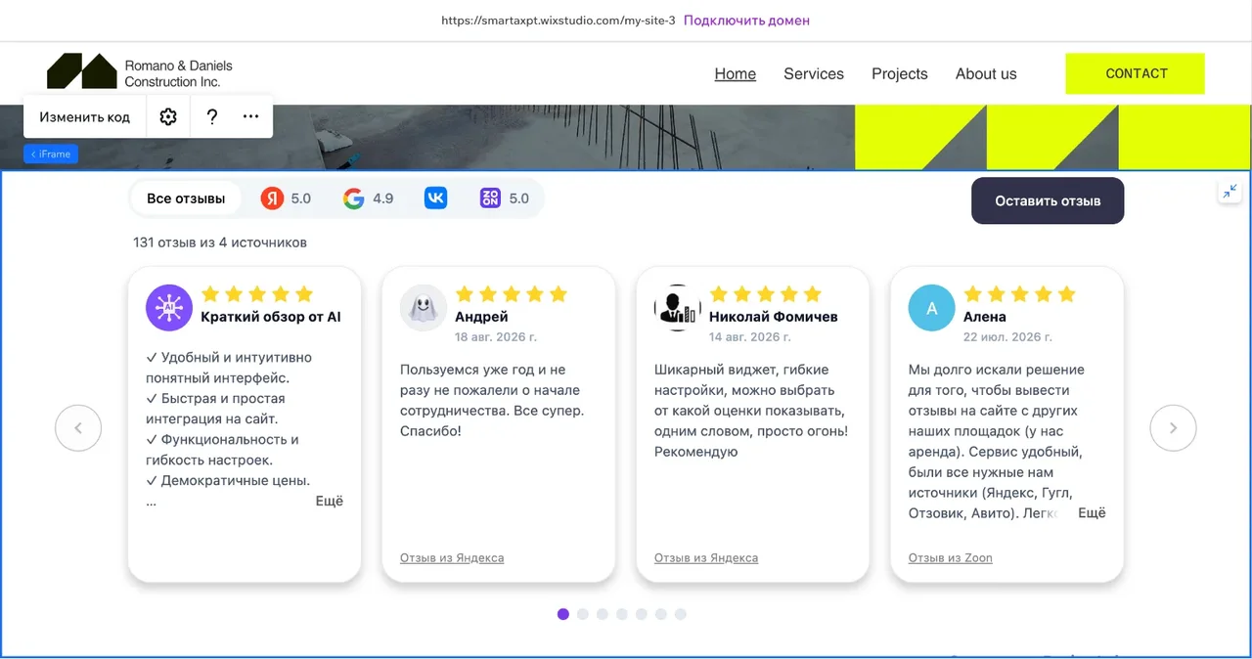This screenshot has height=659, width=1252.
Task: Click the Изменить код button
Action: pos(84,116)
